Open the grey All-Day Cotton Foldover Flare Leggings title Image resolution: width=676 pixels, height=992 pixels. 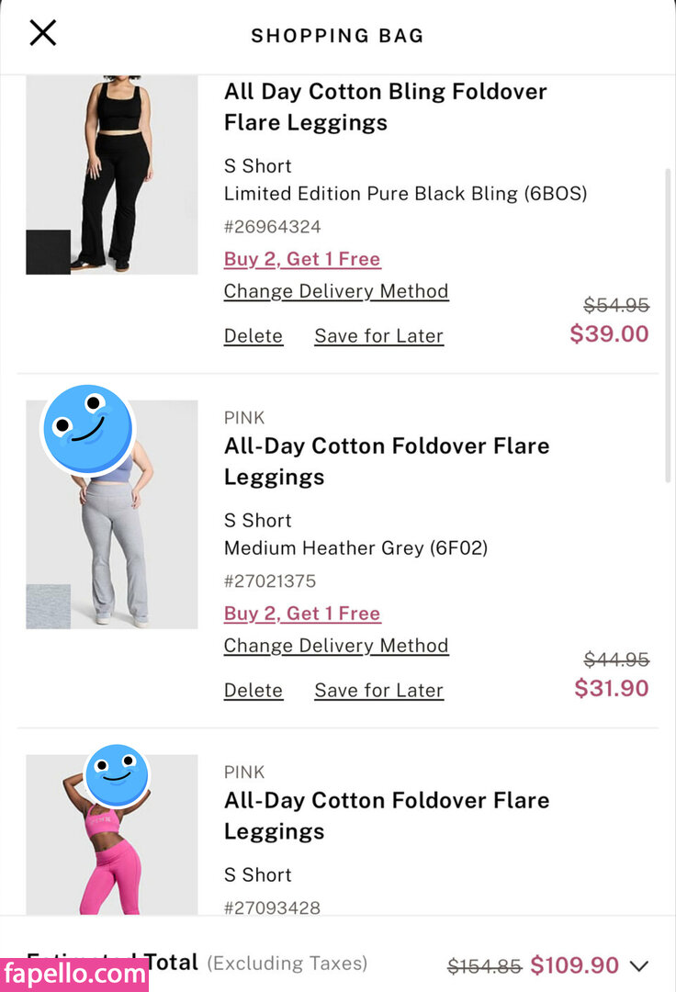pos(387,461)
